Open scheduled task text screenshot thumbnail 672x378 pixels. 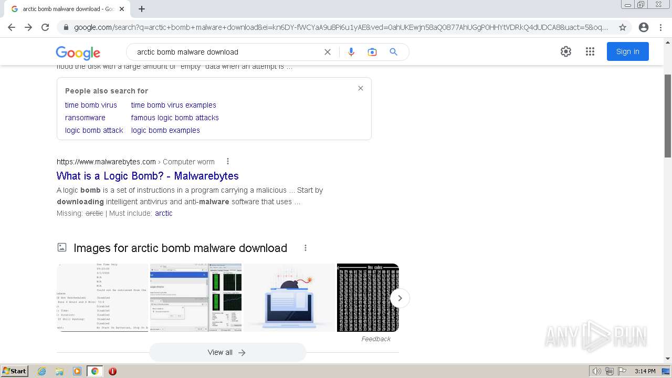pyautogui.click(x=102, y=298)
